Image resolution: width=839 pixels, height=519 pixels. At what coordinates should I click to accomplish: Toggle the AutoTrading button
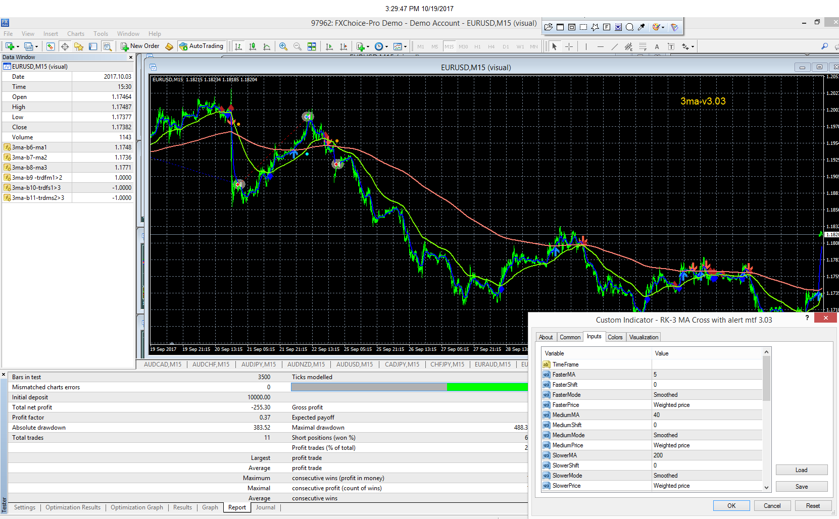[x=201, y=46]
